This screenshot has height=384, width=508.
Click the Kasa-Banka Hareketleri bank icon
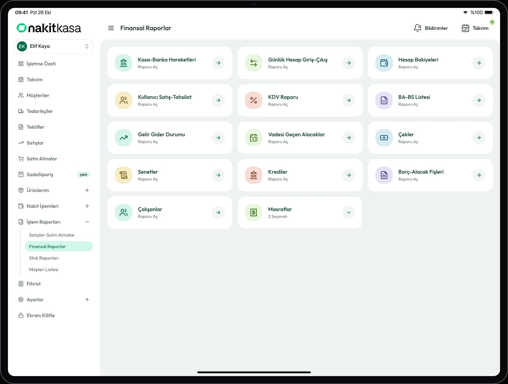(x=124, y=63)
